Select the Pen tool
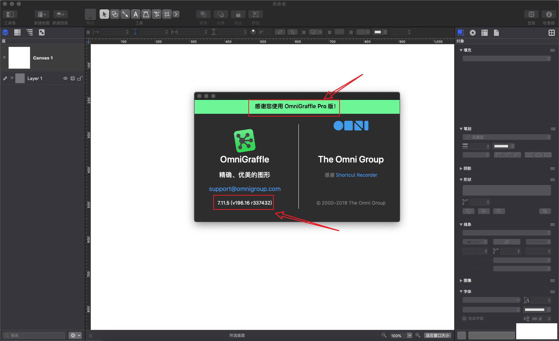Screen dimensions: 559x341 pos(146,14)
